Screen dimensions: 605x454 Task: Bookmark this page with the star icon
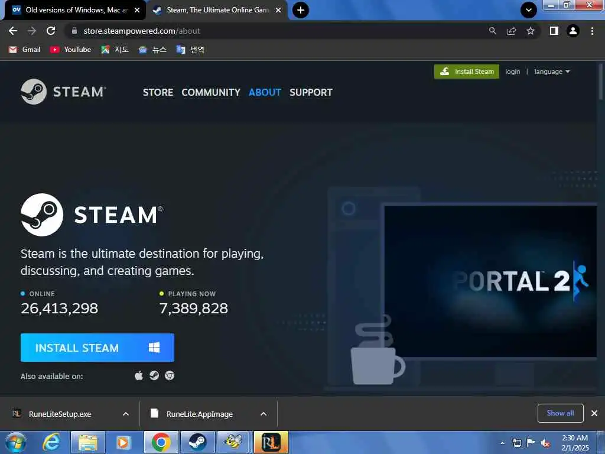coord(531,31)
